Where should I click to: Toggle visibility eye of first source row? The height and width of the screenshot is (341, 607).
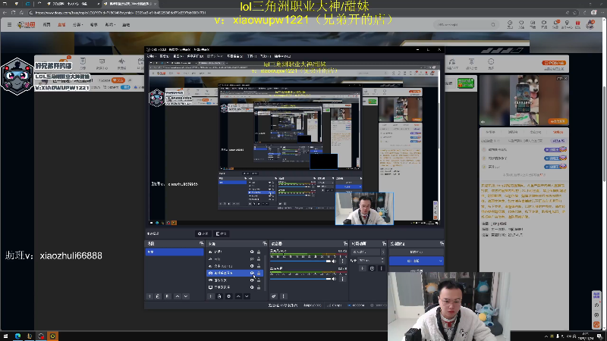click(252, 252)
